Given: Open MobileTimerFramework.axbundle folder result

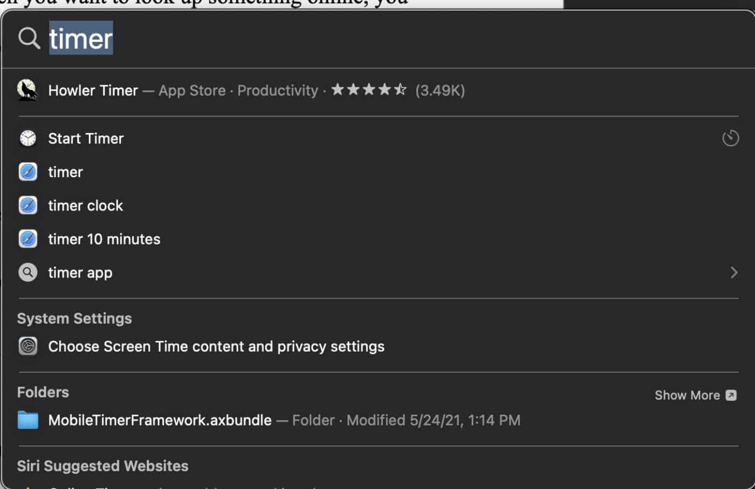Looking at the screenshot, I should (160, 420).
